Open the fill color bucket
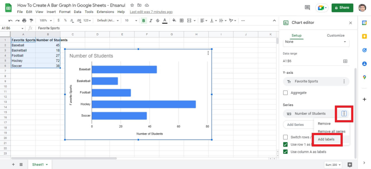The width and height of the screenshot is (371, 169). 174,21
